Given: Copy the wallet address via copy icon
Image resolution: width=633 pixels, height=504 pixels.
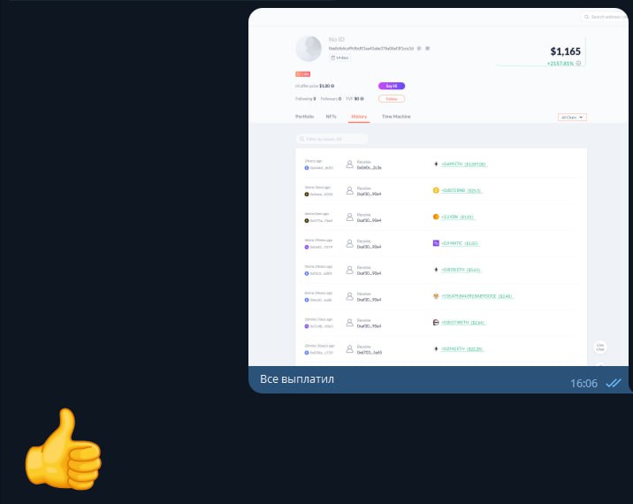Looking at the screenshot, I should 419,48.
